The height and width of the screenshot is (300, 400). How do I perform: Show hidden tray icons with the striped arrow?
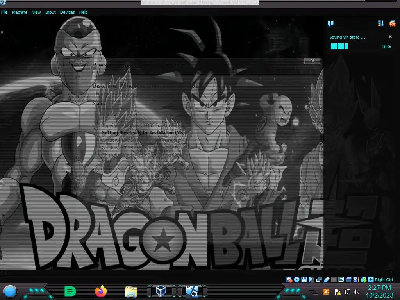click(314, 292)
